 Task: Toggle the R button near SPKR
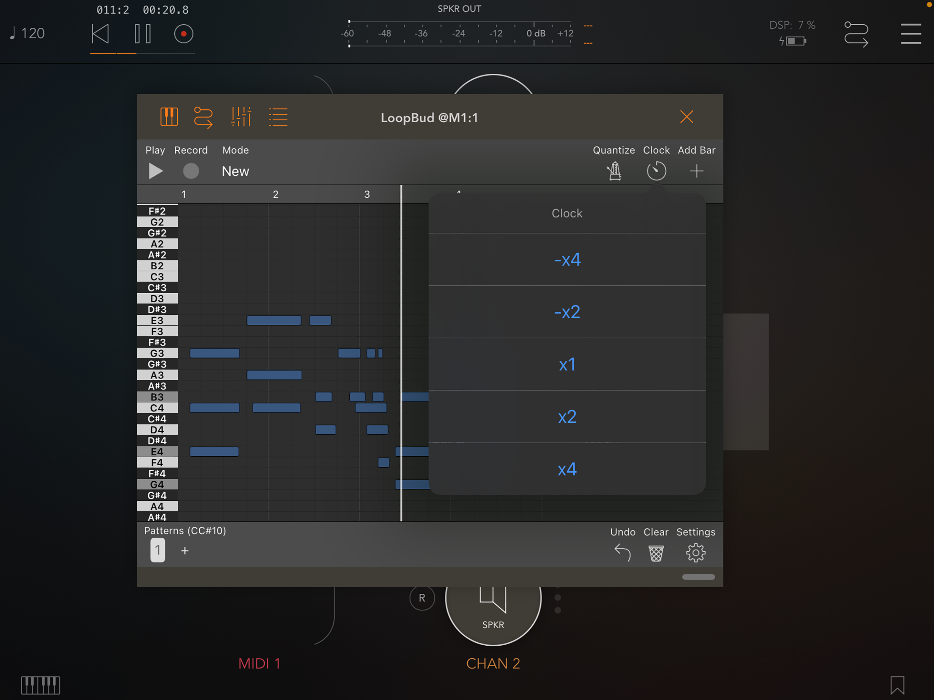[x=422, y=598]
